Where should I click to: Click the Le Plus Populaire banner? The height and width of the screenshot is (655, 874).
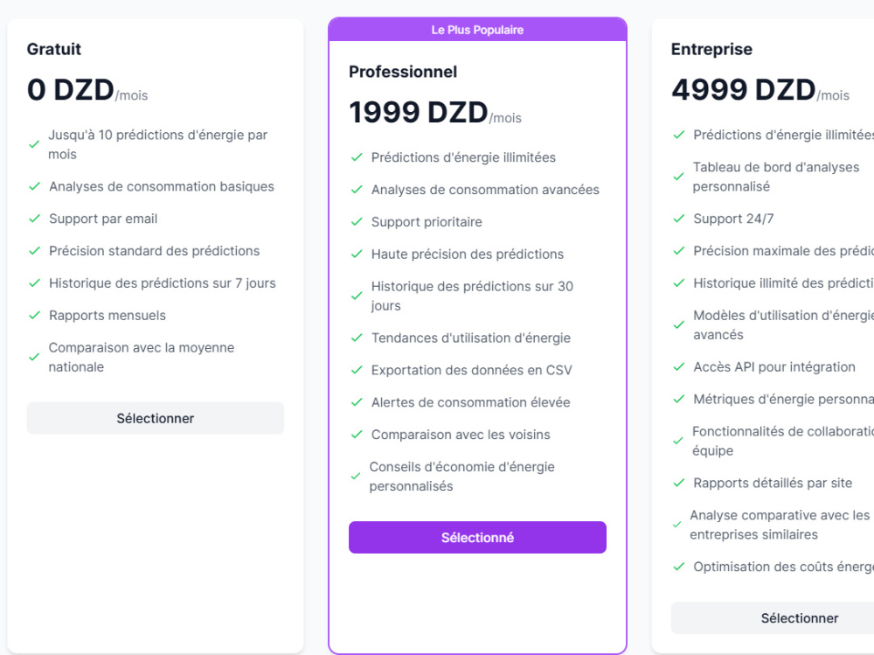(x=478, y=30)
